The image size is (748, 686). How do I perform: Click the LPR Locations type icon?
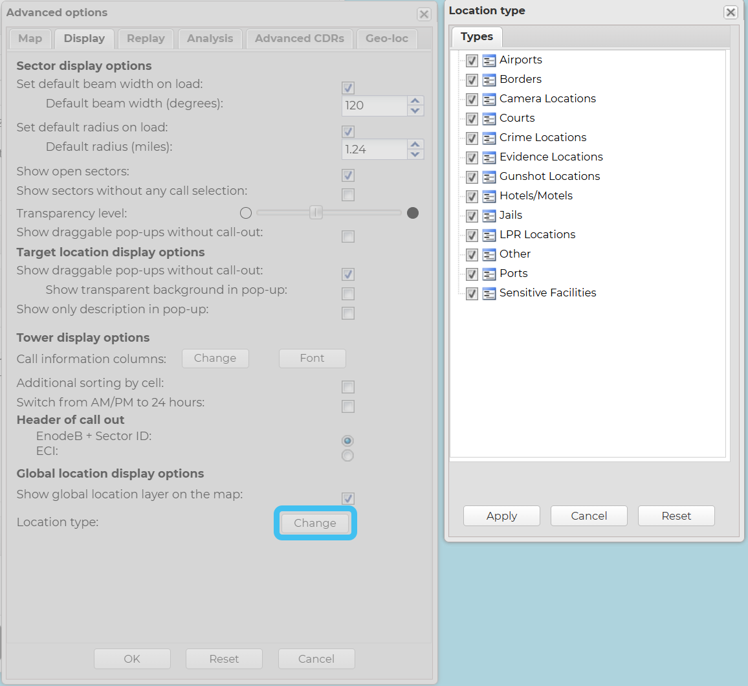pos(489,236)
